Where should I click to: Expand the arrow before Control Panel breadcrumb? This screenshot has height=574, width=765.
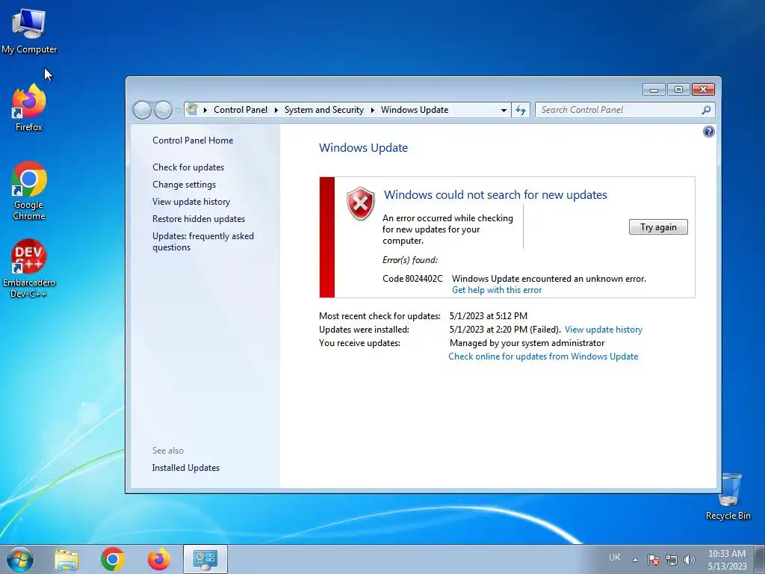point(205,111)
